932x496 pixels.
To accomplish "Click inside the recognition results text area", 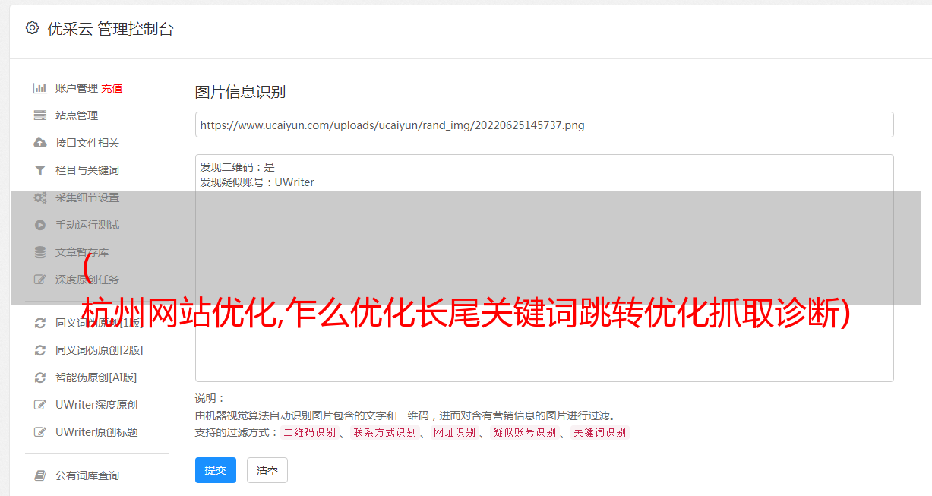I will [x=544, y=268].
